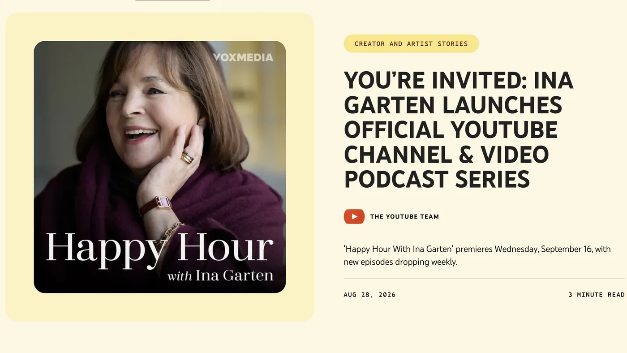Click the 'Happy Hour With Ina Garten' premiere description

[x=477, y=255]
